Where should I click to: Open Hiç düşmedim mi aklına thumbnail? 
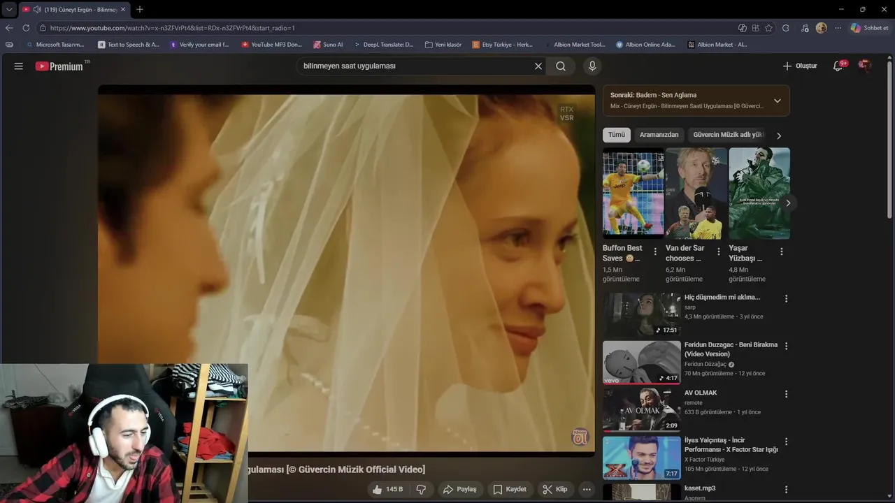pyautogui.click(x=642, y=314)
